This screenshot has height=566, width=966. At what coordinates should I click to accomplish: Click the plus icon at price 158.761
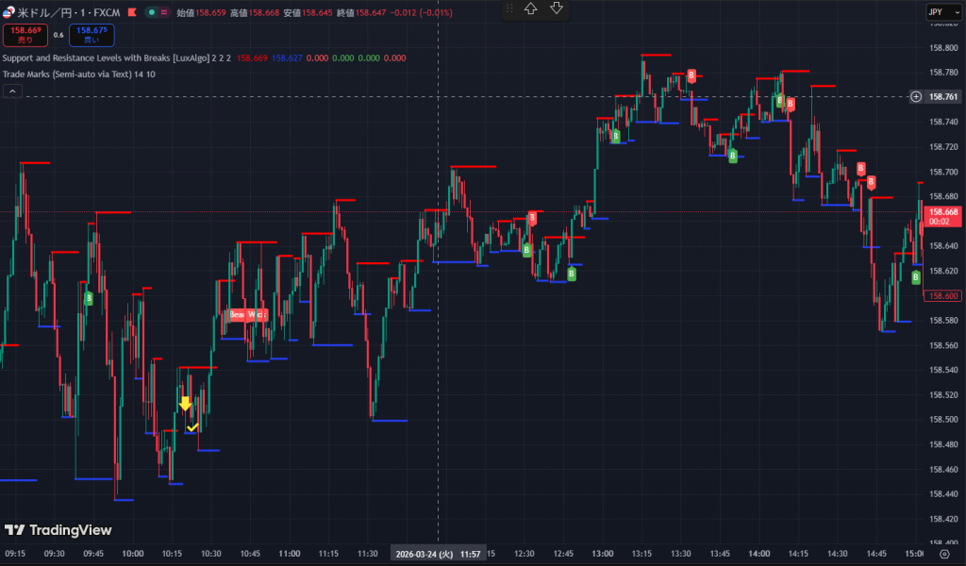tap(916, 96)
